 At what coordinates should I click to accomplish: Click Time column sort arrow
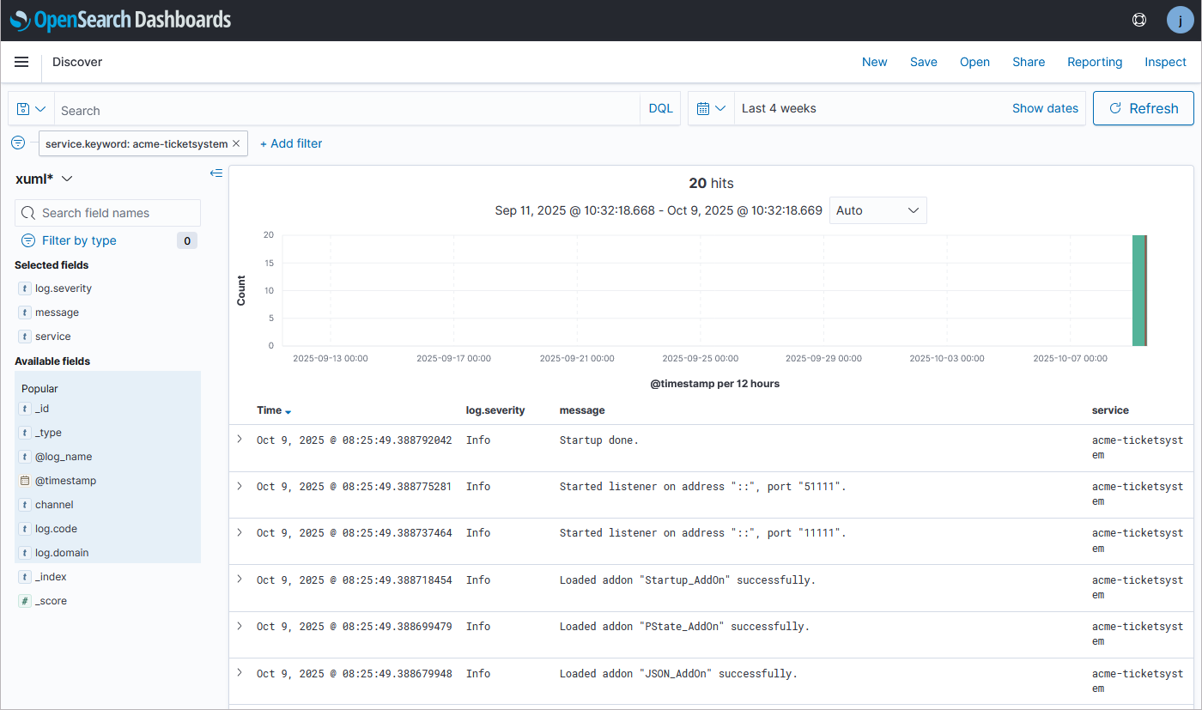pos(288,412)
